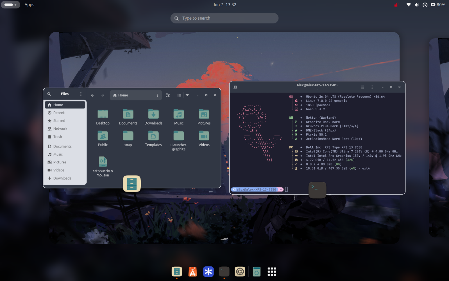Select the Templates folder icon
Image resolution: width=449 pixels, height=281 pixels.
point(153,136)
